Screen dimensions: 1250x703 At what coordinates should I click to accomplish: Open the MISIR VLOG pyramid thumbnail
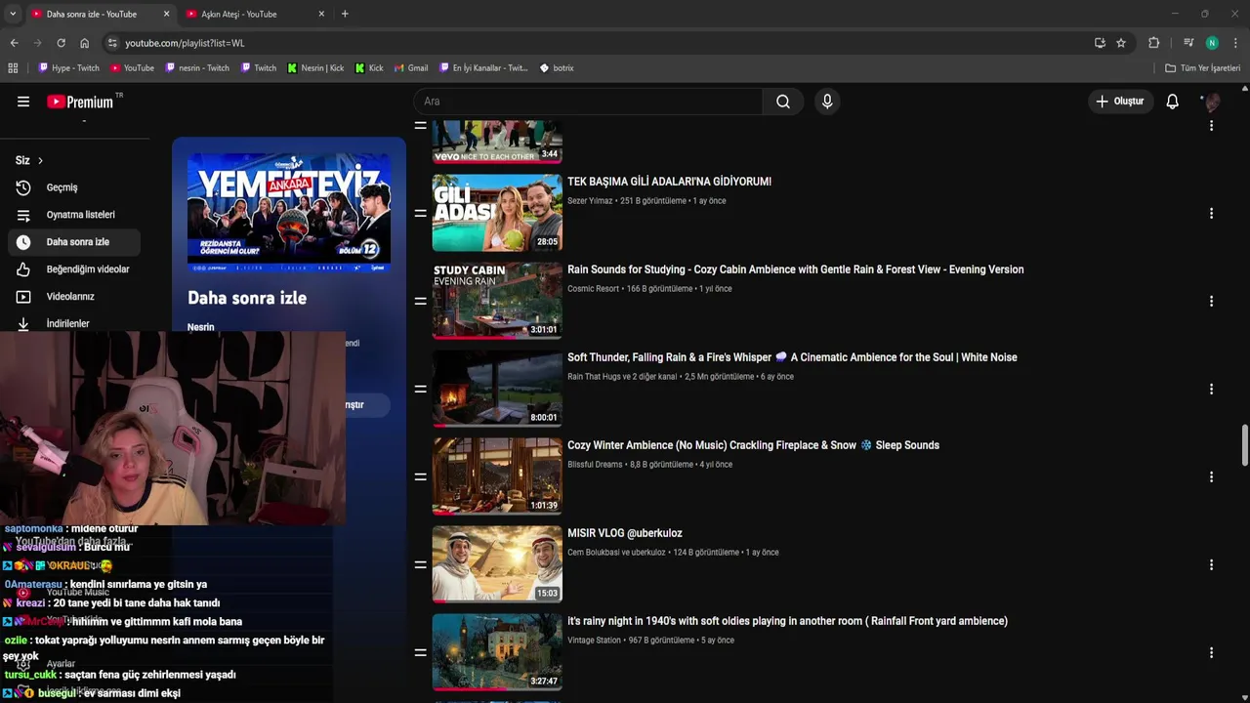pos(497,564)
